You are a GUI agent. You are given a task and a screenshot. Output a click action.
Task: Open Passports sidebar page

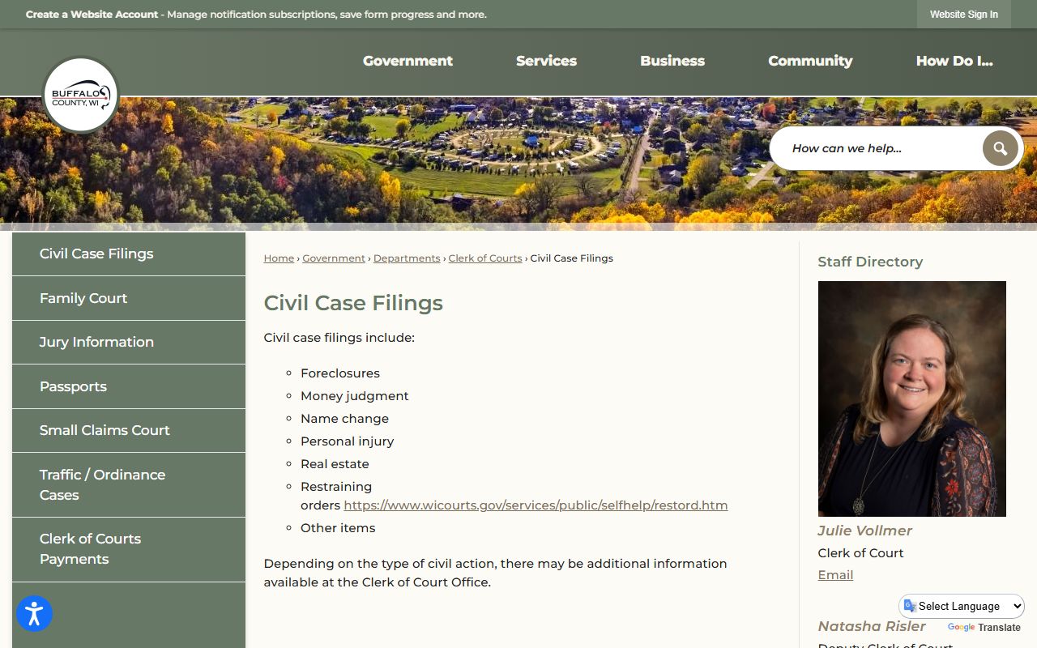(129, 386)
